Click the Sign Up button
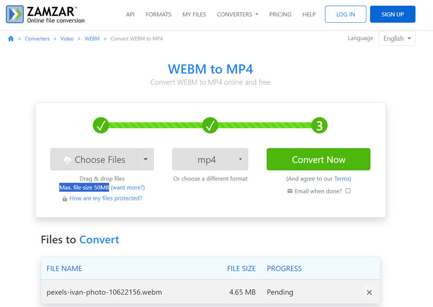The width and height of the screenshot is (433, 307). [x=392, y=14]
